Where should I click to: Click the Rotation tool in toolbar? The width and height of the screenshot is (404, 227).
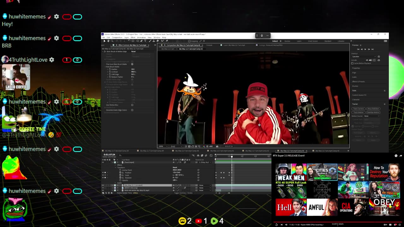pyautogui.click(x=129, y=41)
